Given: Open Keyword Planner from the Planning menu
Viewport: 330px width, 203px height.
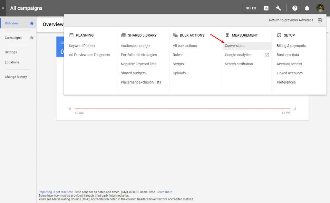Looking at the screenshot, I should [x=82, y=46].
